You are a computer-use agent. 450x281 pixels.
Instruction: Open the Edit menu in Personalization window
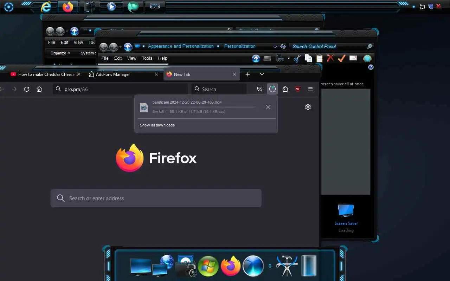click(x=118, y=58)
